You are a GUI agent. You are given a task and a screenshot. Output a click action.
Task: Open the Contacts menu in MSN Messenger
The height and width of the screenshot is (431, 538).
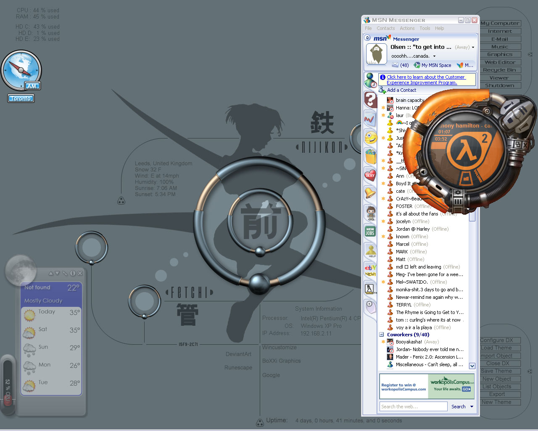point(385,28)
